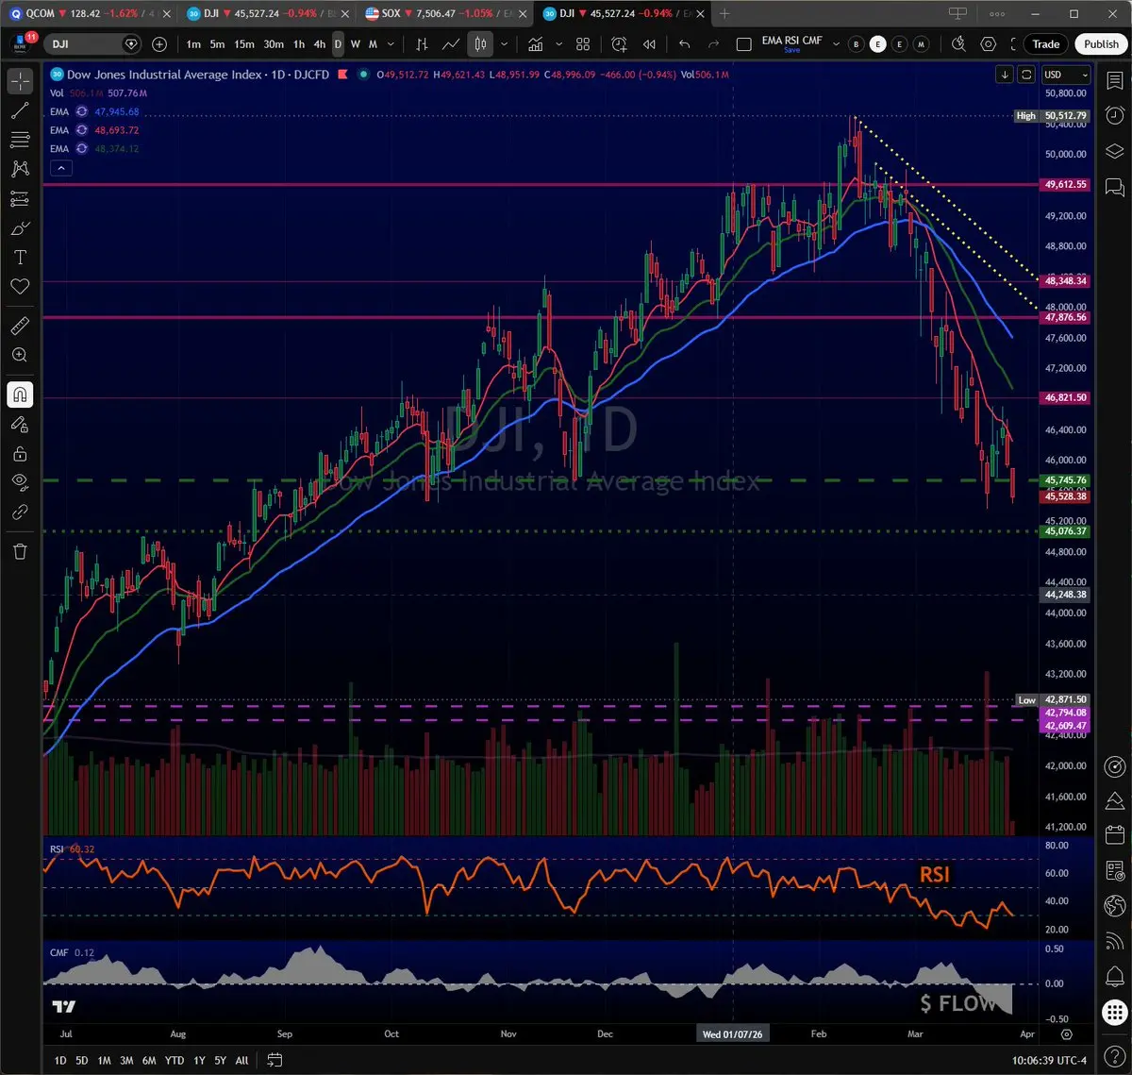The image size is (1132, 1075).
Task: Select the crosshair cursor tool
Action: point(20,81)
